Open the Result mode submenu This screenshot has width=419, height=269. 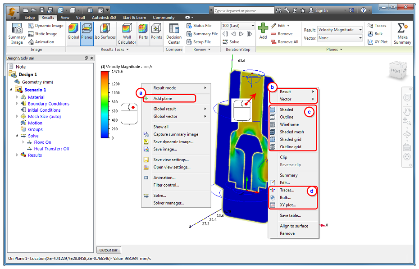tap(176, 88)
